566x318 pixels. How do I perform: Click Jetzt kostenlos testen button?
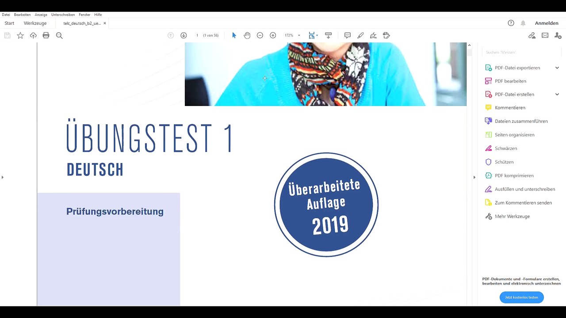coord(522,297)
